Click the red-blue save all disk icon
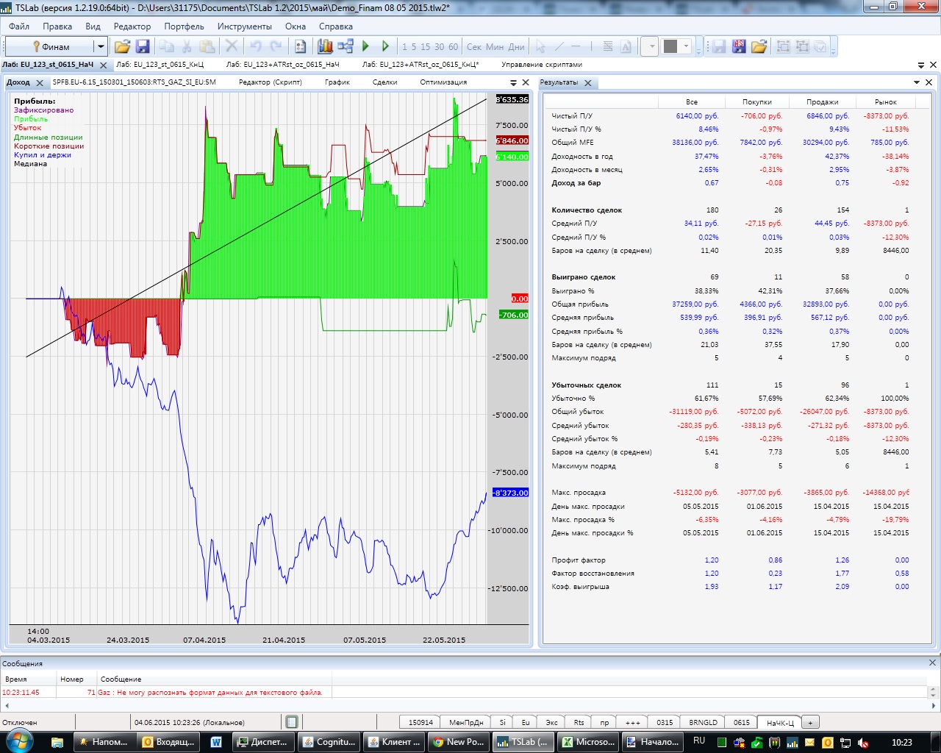 (x=739, y=46)
